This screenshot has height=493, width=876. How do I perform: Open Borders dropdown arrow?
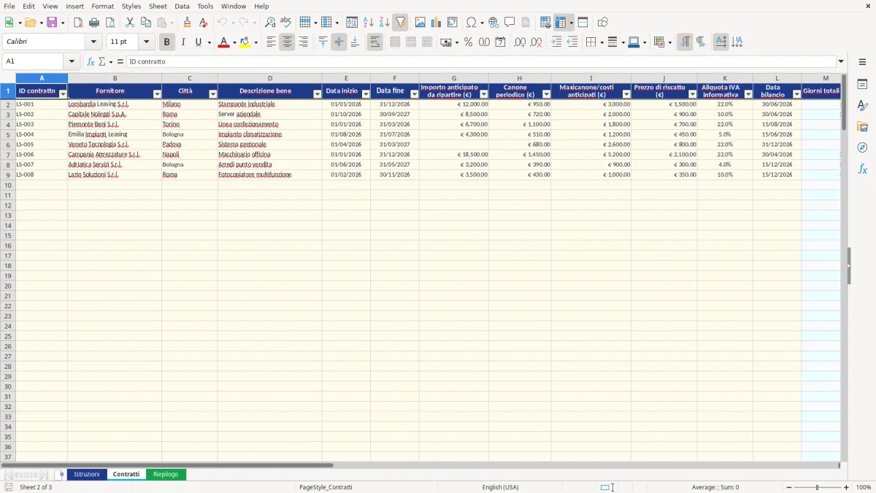coord(601,42)
